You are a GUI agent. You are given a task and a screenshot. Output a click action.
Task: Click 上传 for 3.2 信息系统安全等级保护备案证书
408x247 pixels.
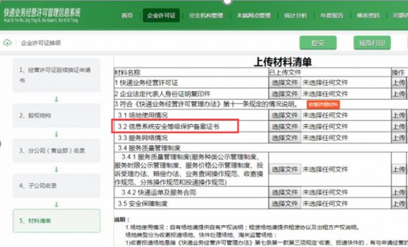click(x=399, y=127)
